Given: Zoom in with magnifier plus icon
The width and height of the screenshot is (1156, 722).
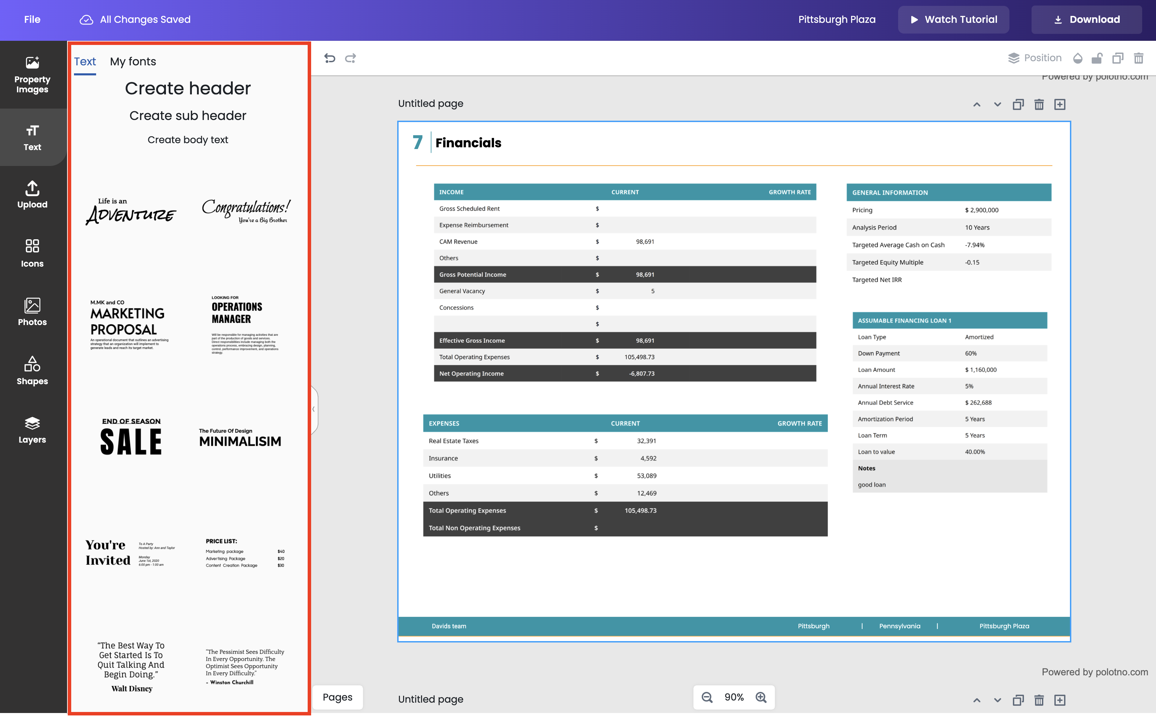Looking at the screenshot, I should coord(761,697).
